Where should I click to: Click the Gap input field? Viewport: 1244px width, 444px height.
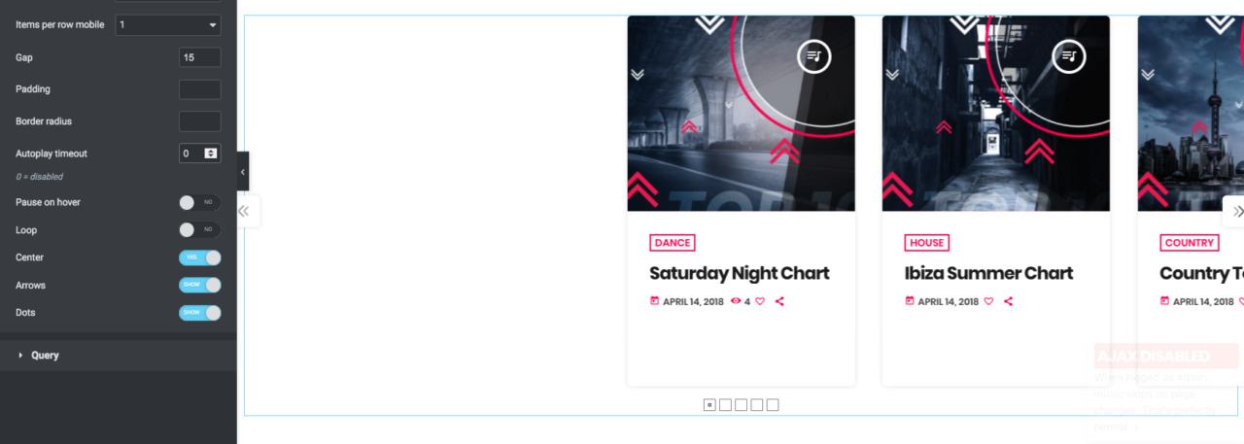coord(199,57)
